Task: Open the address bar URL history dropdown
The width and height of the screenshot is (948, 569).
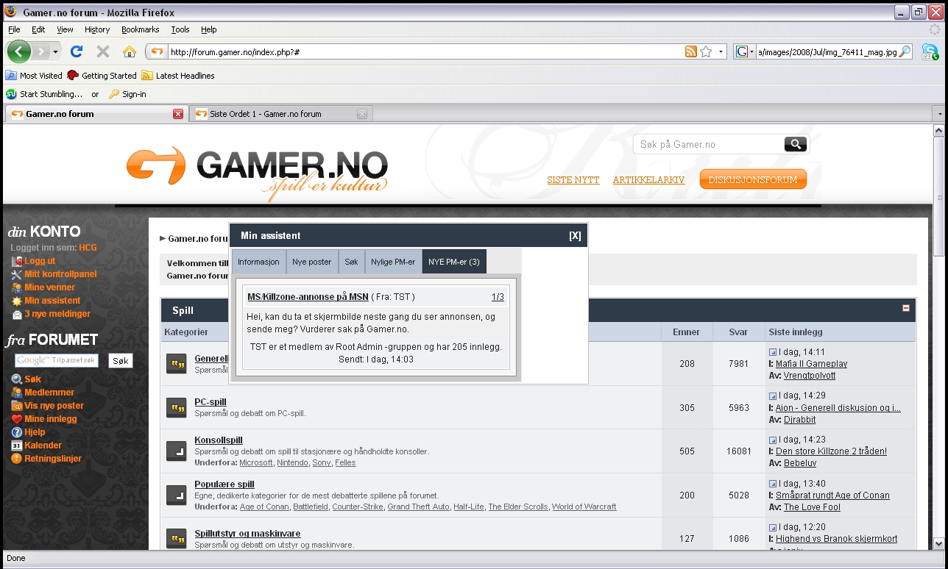Action: (721, 51)
